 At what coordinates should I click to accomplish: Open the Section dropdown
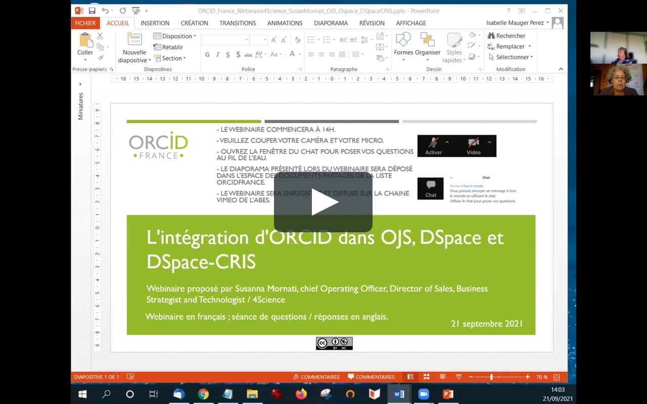170,58
